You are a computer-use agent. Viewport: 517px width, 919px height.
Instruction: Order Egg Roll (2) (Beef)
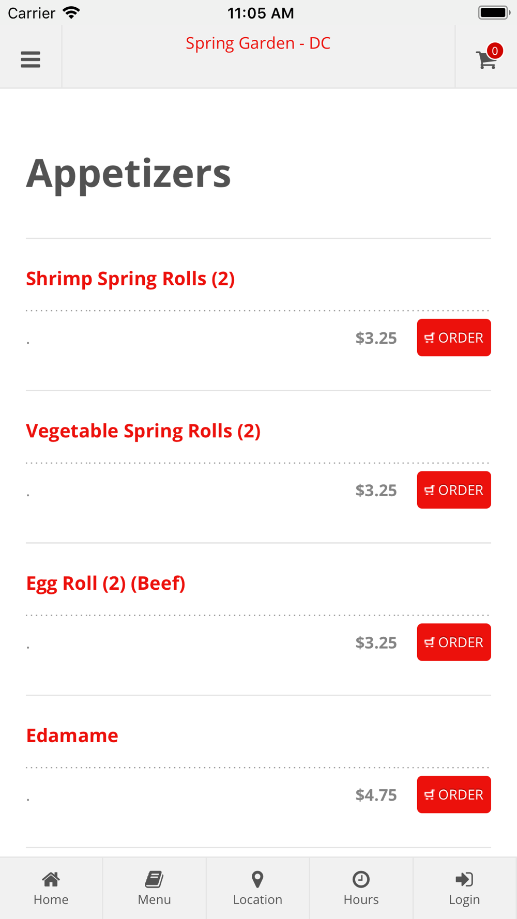click(454, 642)
